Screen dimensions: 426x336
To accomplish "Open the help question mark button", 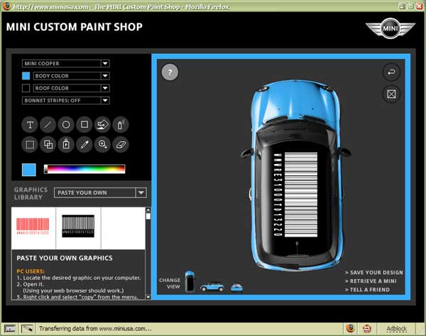I will click(x=170, y=72).
